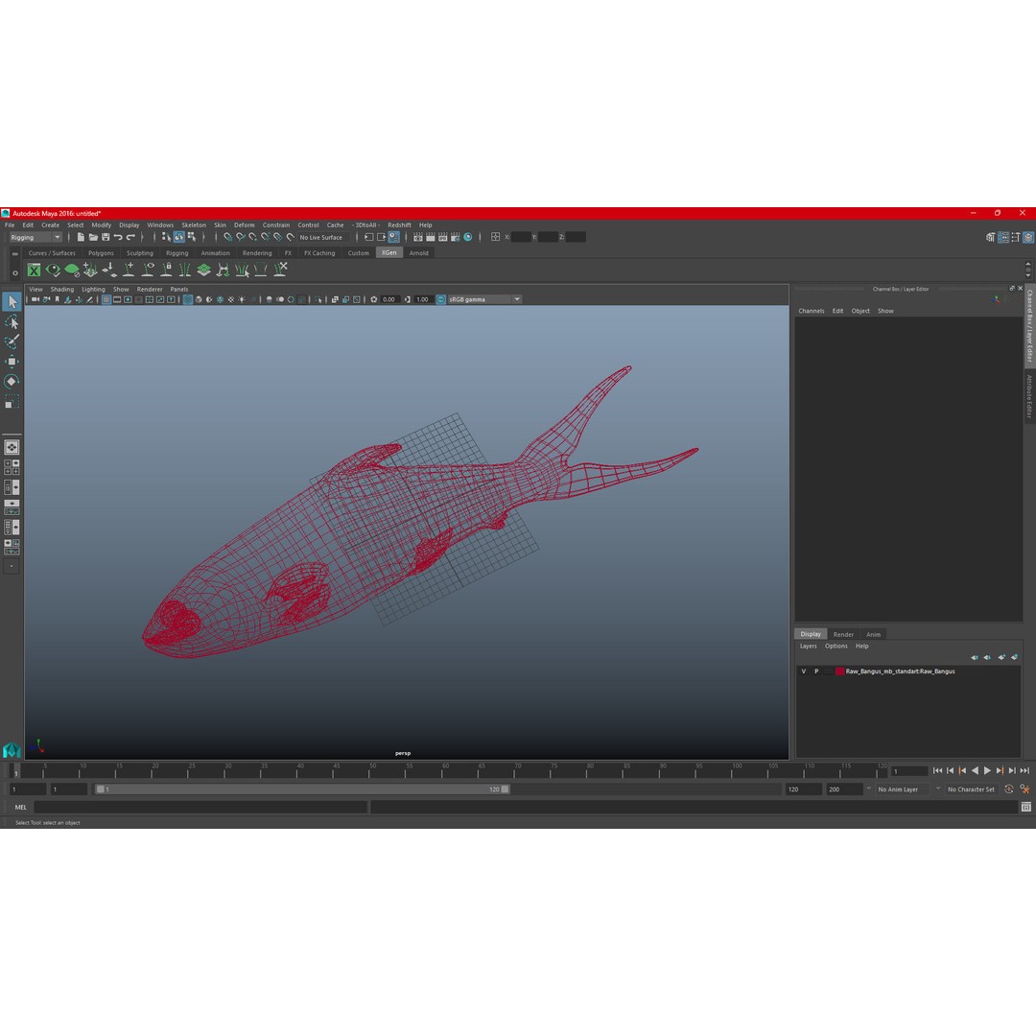Toggle viewport wireframe display button
This screenshot has width=1036, height=1036.
click(x=188, y=300)
